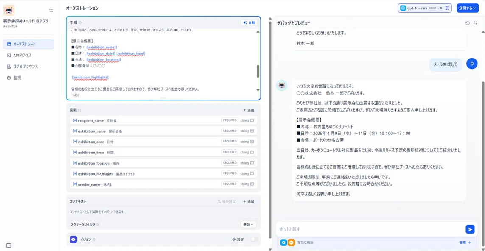
Task: Click the bot avatar in chat
Action: point(281,86)
